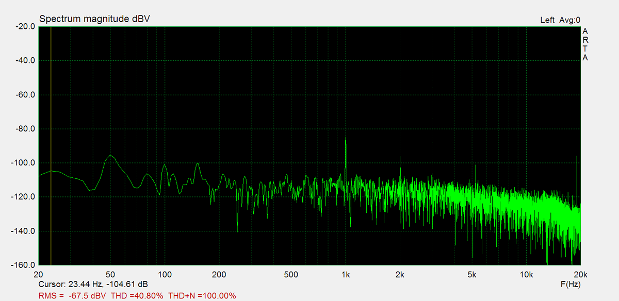Select the 150 Hz peak on the curve
The width and height of the screenshot is (619, 301).
[197, 164]
